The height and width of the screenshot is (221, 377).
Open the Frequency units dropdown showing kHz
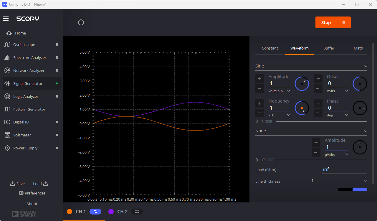tap(279, 115)
